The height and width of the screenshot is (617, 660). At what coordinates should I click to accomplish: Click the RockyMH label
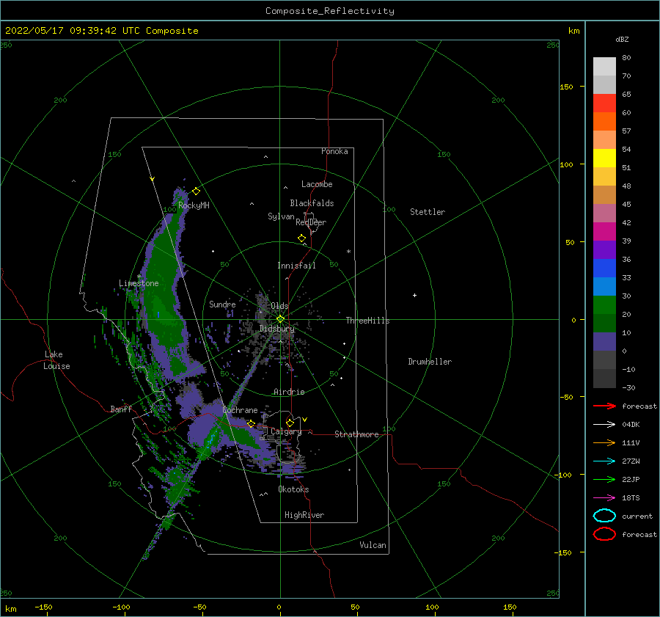[x=194, y=205]
